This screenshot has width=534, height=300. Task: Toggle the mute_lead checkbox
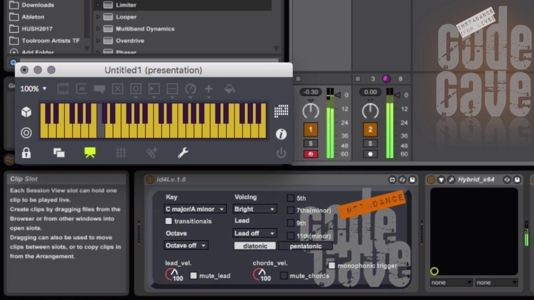coord(193,276)
